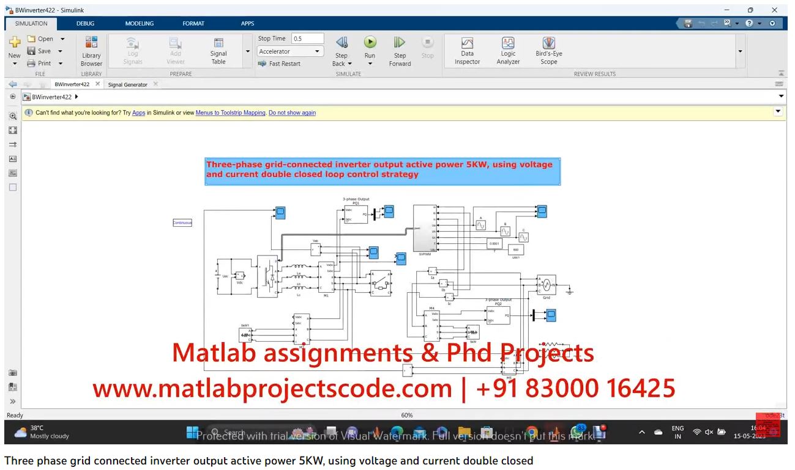
Task: Launch the Logic Analyzer
Action: pos(508,50)
